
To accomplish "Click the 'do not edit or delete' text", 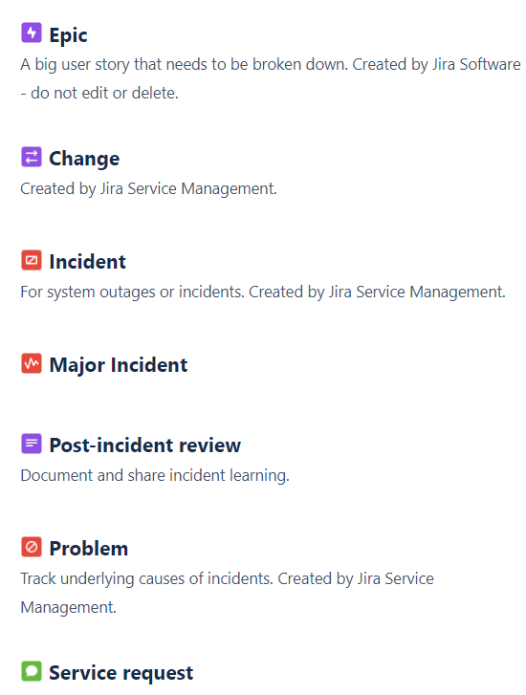I will coord(104,93).
